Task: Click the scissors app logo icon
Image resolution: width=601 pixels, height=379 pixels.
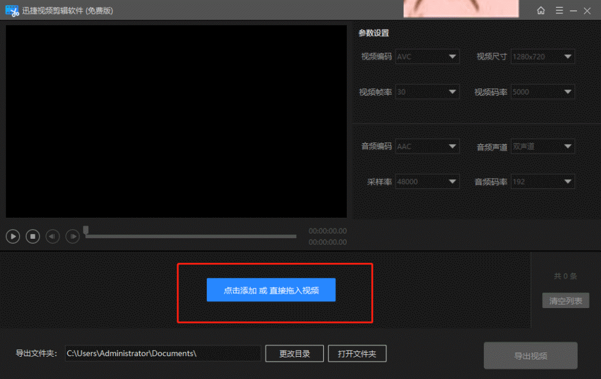Action: tap(12, 11)
